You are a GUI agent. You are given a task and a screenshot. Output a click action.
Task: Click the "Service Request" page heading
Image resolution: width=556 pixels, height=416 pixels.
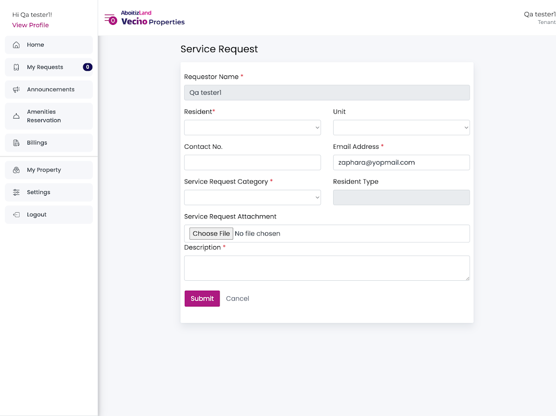coord(219,49)
